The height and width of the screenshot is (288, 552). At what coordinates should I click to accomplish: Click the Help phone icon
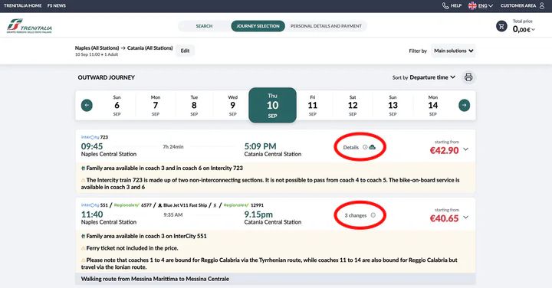click(x=445, y=5)
